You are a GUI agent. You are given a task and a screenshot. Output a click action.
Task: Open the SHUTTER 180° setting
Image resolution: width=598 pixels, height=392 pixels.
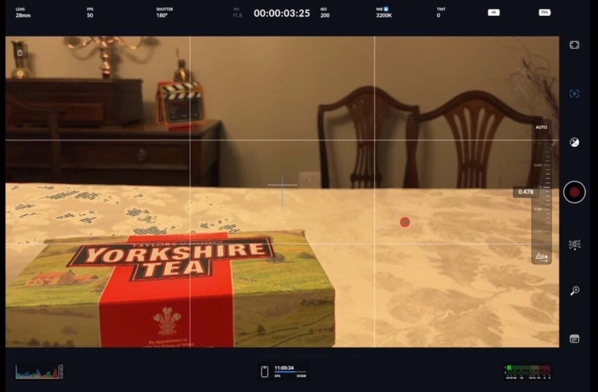[164, 13]
